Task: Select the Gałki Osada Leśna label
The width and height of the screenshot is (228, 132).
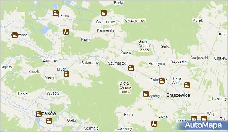Action: [144, 46]
